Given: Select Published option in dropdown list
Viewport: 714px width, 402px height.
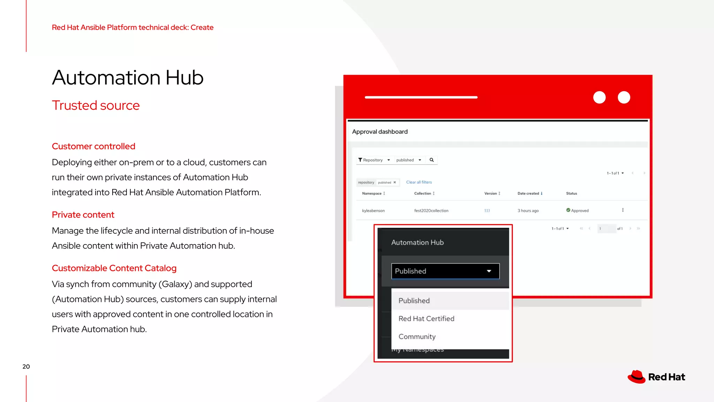Looking at the screenshot, I should pos(414,301).
